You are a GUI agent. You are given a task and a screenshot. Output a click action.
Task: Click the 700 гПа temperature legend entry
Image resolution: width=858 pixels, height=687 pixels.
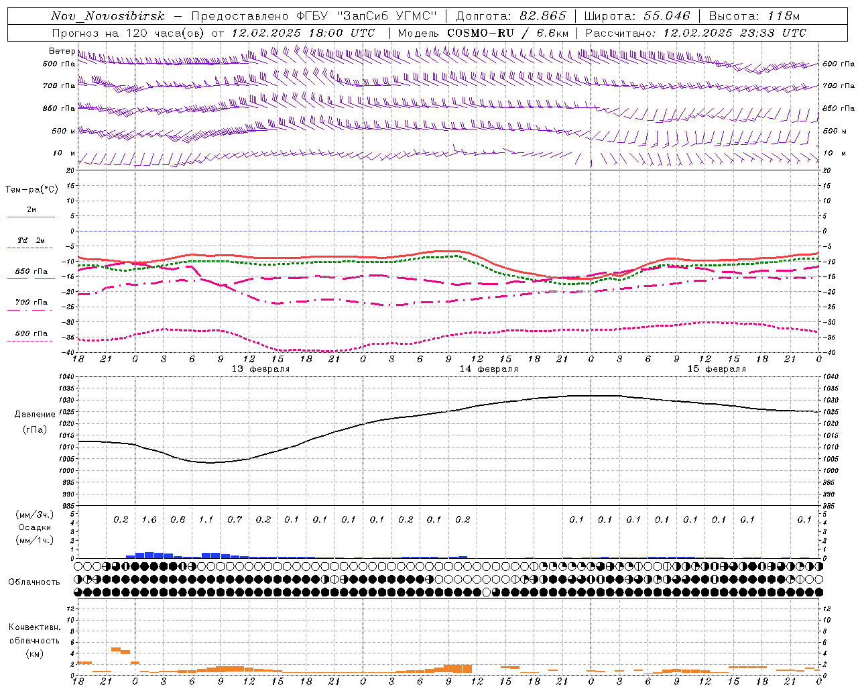32,303
